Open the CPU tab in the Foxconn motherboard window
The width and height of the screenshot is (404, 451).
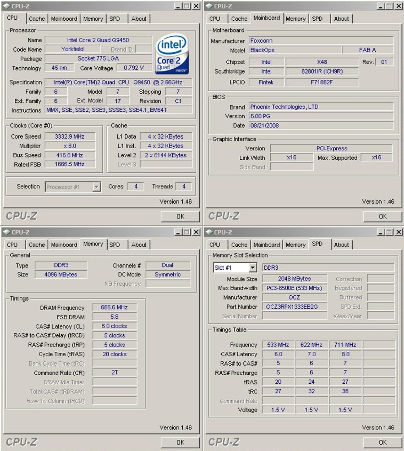tap(215, 19)
